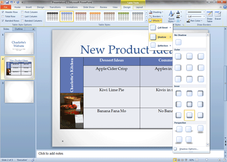
Task: Open Quick Styles WordArt gallery
Action: 172,17
